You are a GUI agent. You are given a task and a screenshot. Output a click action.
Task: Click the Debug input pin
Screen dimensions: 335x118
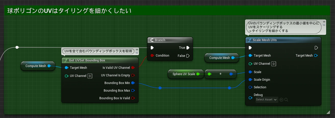click(x=250, y=98)
